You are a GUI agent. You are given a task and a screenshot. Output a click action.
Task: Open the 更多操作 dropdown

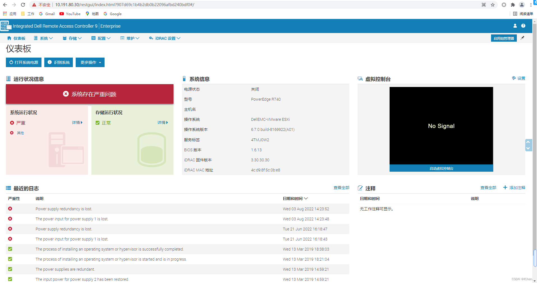[90, 62]
